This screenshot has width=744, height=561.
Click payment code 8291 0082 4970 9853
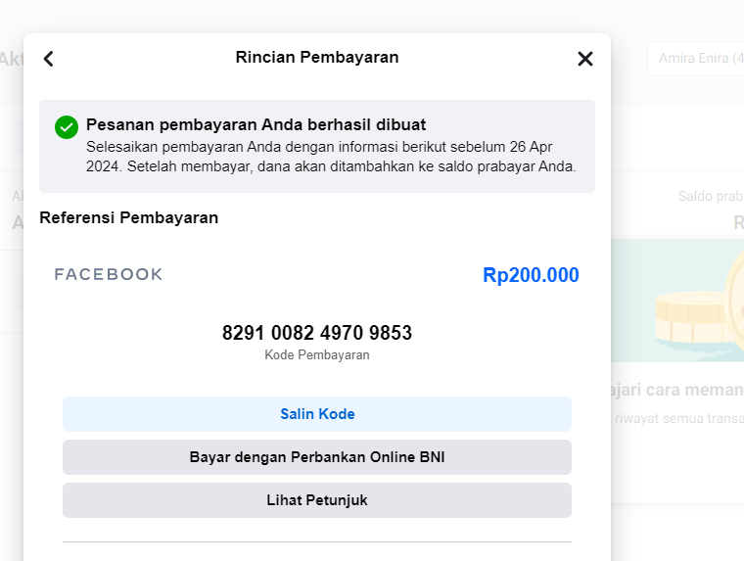click(x=317, y=333)
